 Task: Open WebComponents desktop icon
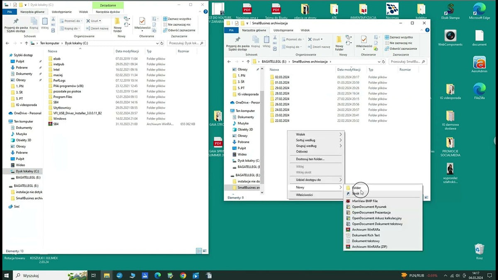pyautogui.click(x=450, y=38)
